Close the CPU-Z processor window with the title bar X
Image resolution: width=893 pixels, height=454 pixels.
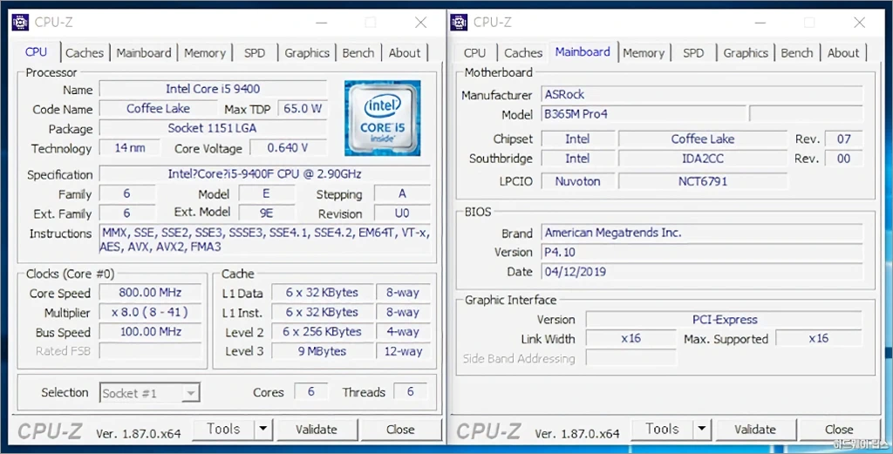421,22
